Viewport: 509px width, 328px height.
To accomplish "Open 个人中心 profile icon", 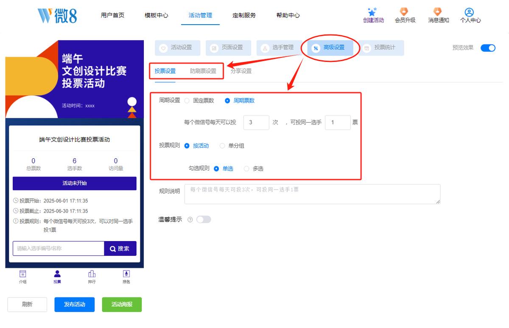I will pos(469,12).
